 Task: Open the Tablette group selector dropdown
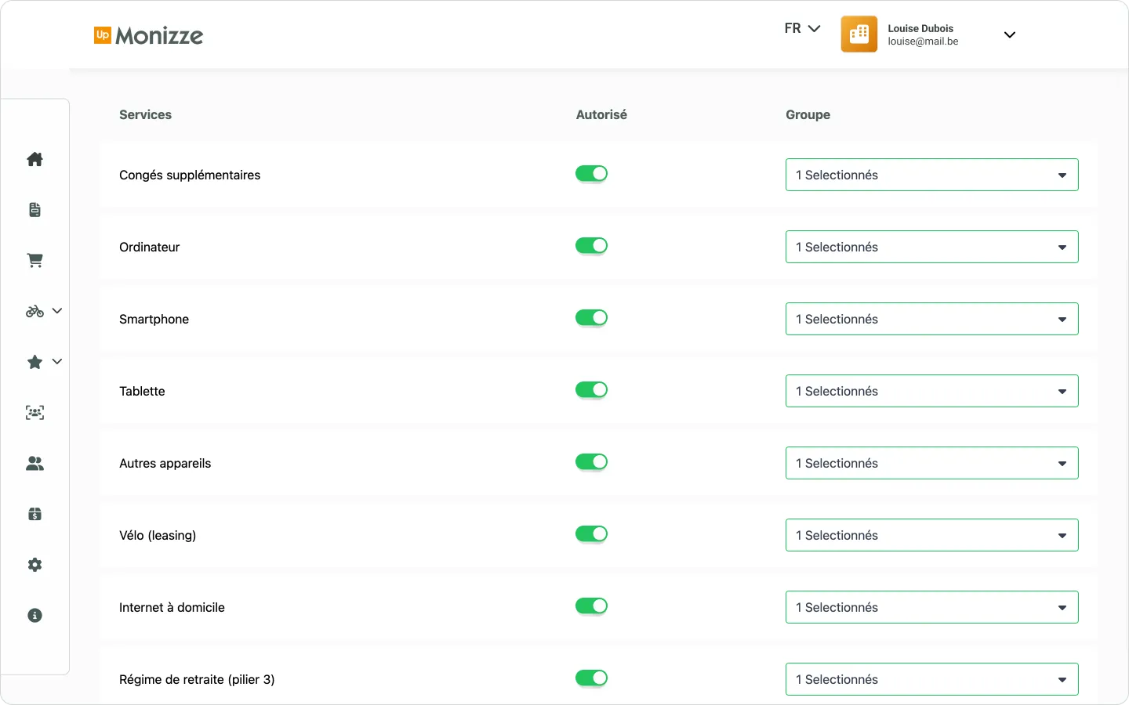coord(931,391)
